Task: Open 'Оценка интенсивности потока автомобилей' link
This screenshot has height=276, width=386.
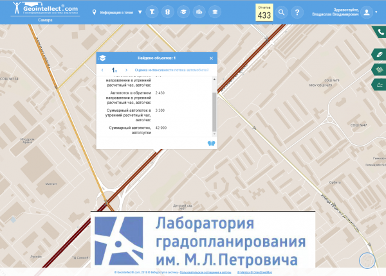Action: click(172, 70)
